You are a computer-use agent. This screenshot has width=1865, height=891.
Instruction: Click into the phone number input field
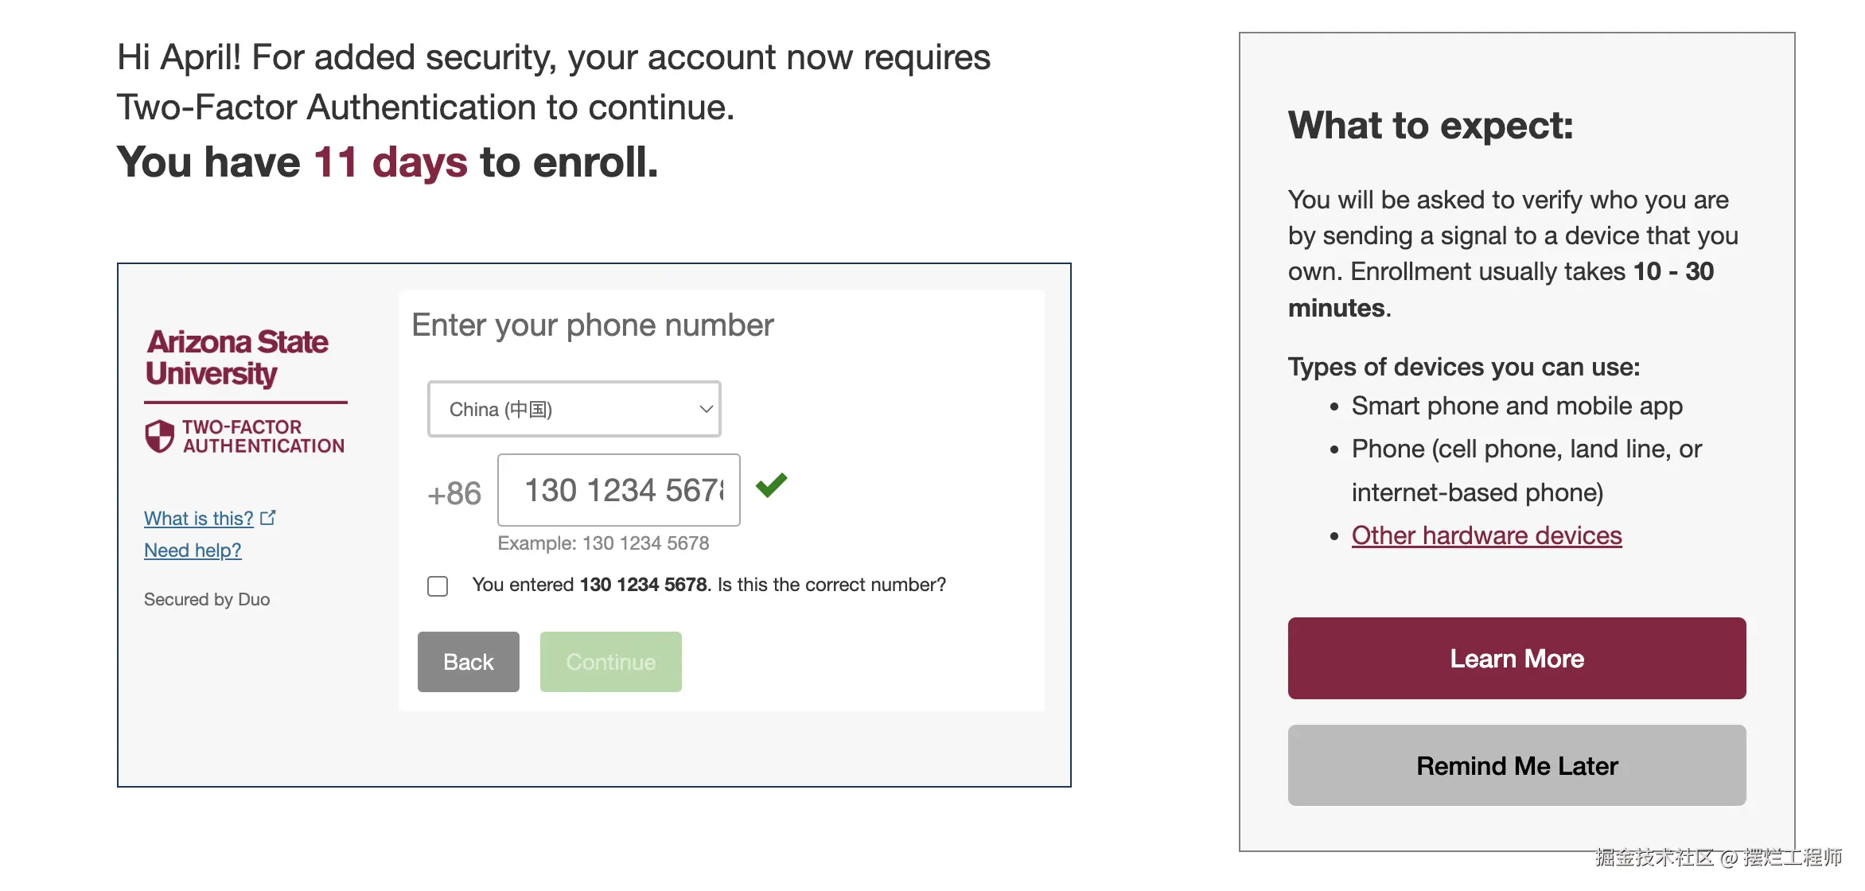pos(618,490)
